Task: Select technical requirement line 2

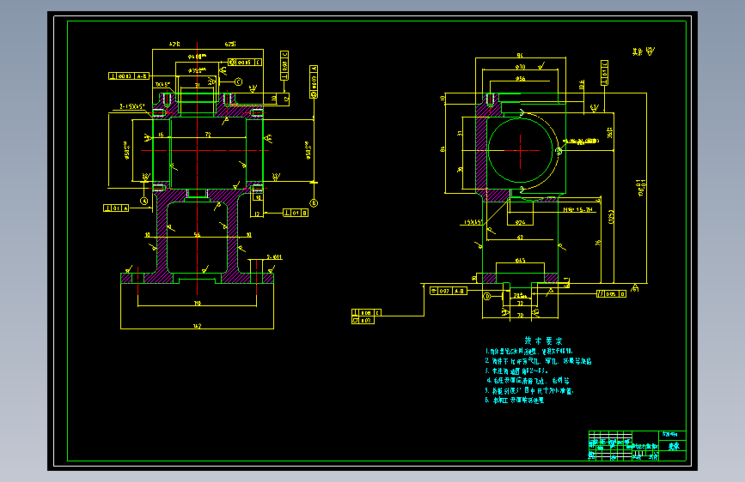Action: pos(538,361)
